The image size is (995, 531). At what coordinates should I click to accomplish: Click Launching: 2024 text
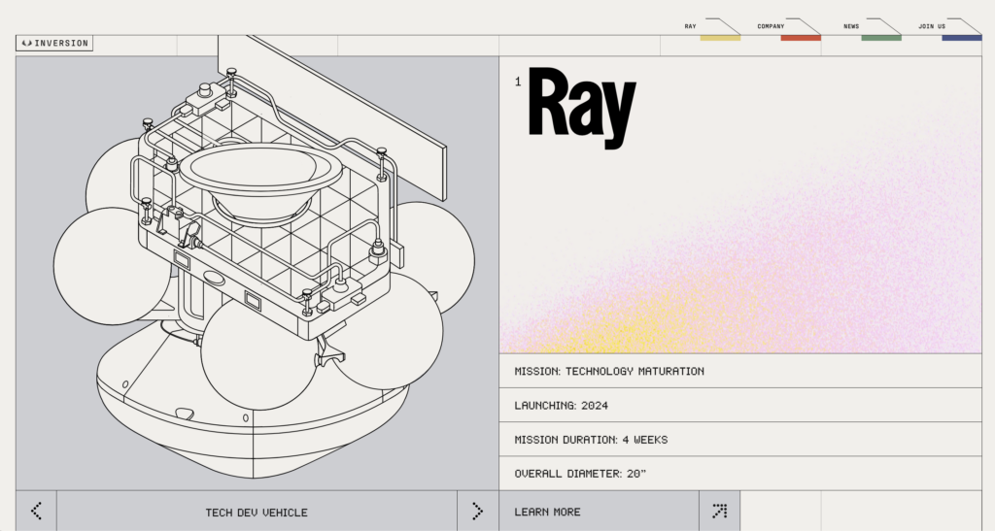coord(561,406)
